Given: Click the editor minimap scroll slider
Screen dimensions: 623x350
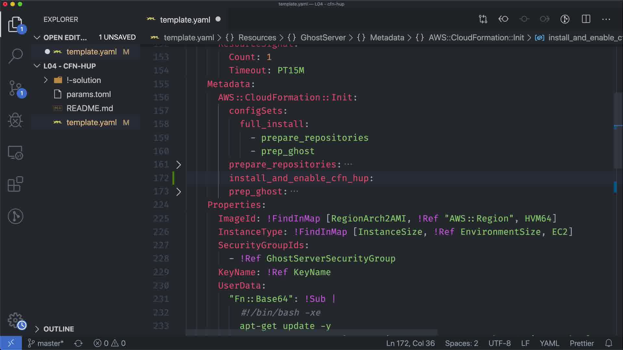Looking at the screenshot, I should (x=617, y=130).
